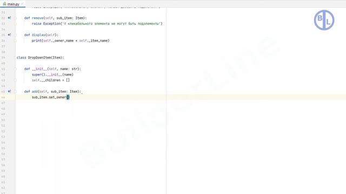This screenshot has width=346, height=194.
Task: Click 'super().__init__(name)' call
Action: click(52, 74)
